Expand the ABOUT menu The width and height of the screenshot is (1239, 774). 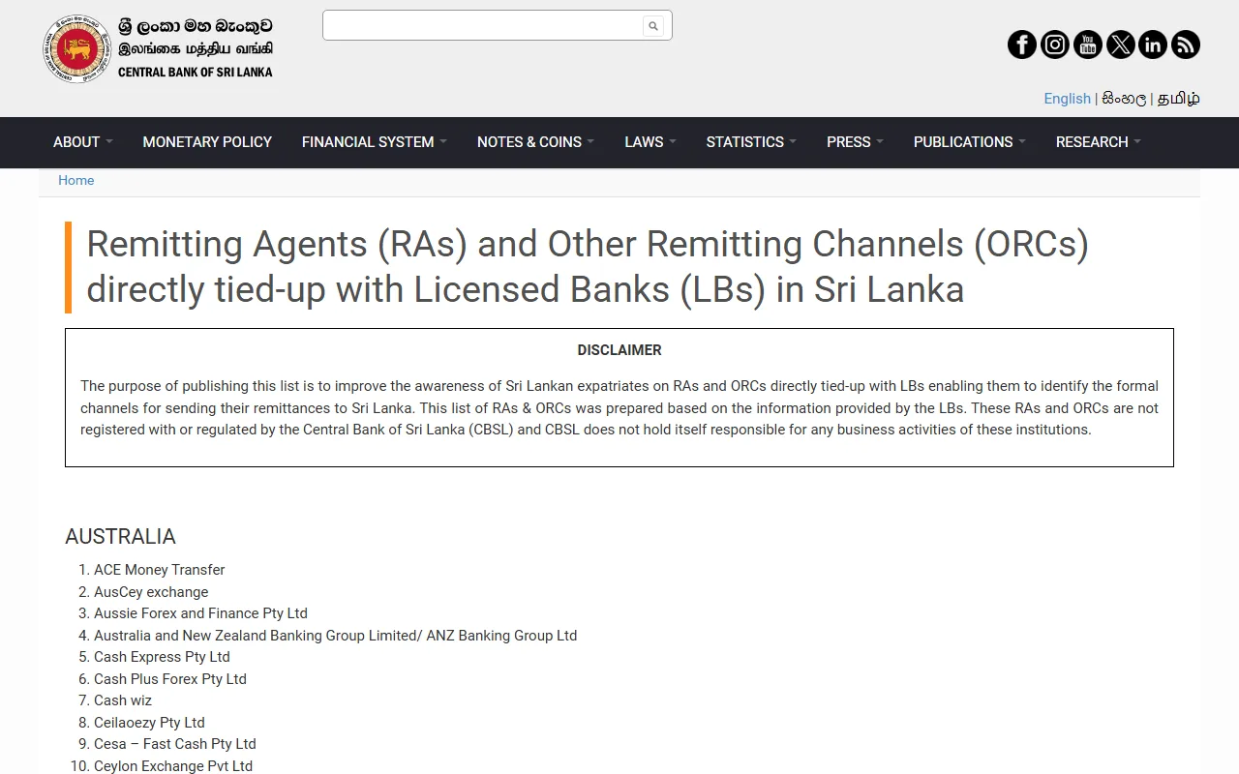[x=83, y=141]
